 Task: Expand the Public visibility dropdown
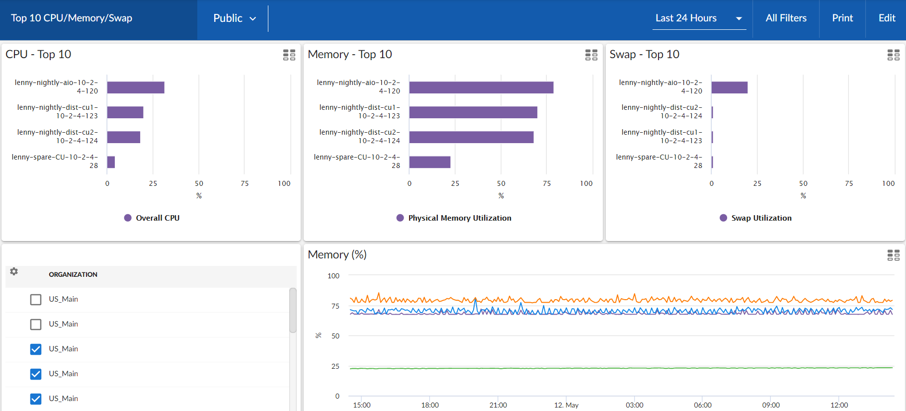(234, 18)
